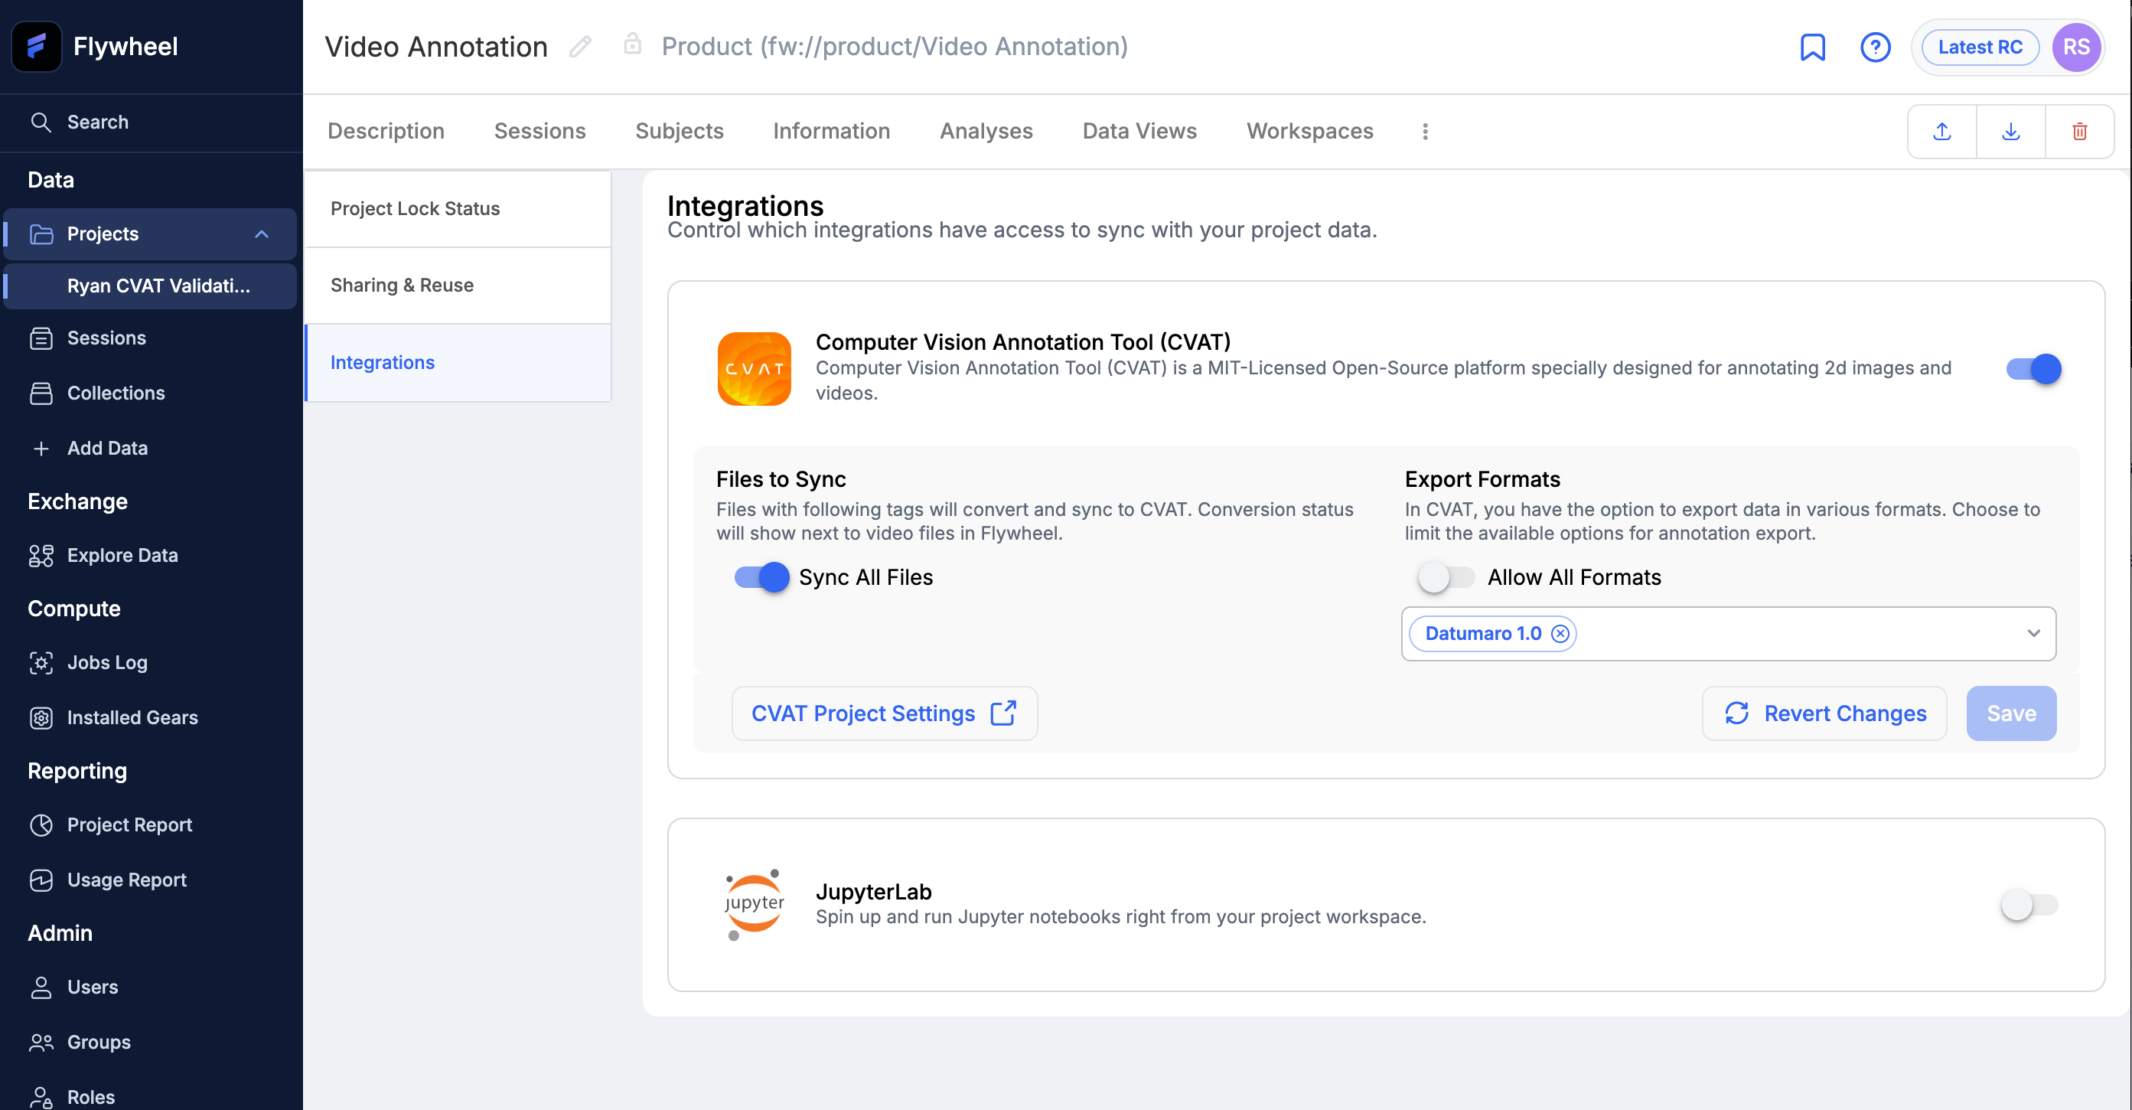Click the Files to Sync heading
Viewport: 2132px width, 1110px height.
point(781,478)
